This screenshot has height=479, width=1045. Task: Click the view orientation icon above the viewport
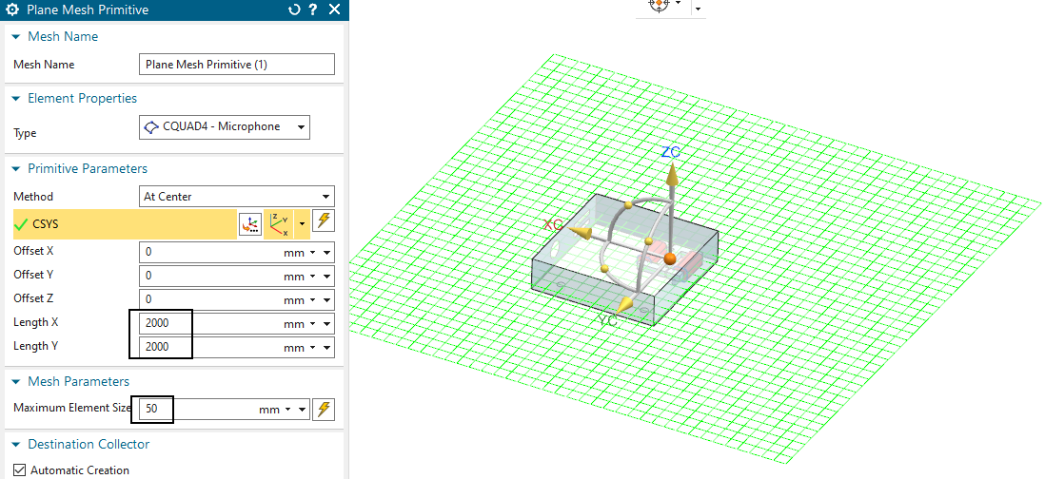pyautogui.click(x=659, y=5)
